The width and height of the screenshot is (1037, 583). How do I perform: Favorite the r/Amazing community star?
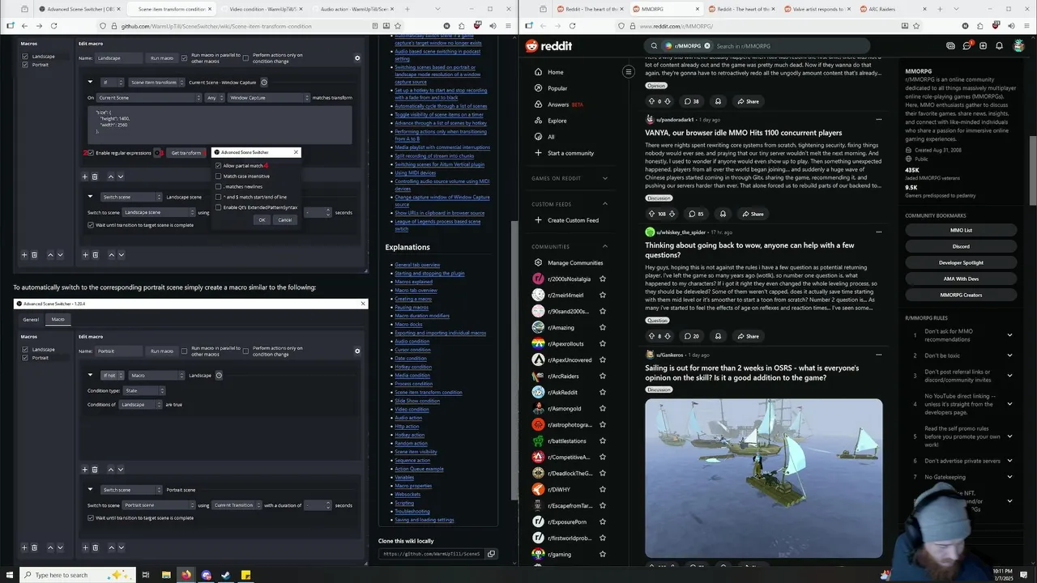[x=602, y=327]
